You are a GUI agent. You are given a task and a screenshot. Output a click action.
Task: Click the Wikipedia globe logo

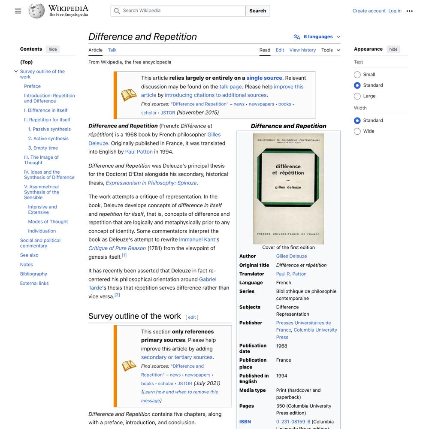(36, 11)
